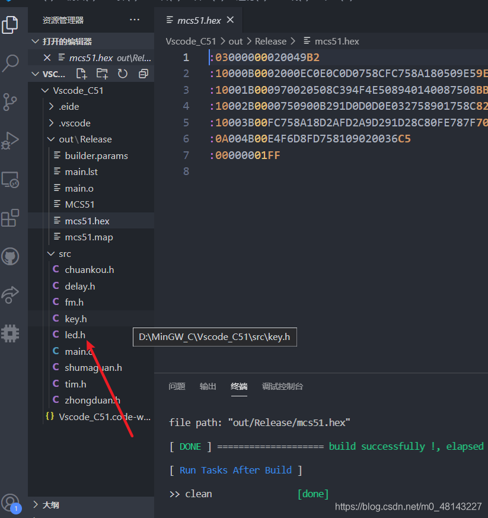Select the mcs51.hex editor tab
488x518 pixels.
pyautogui.click(x=199, y=21)
